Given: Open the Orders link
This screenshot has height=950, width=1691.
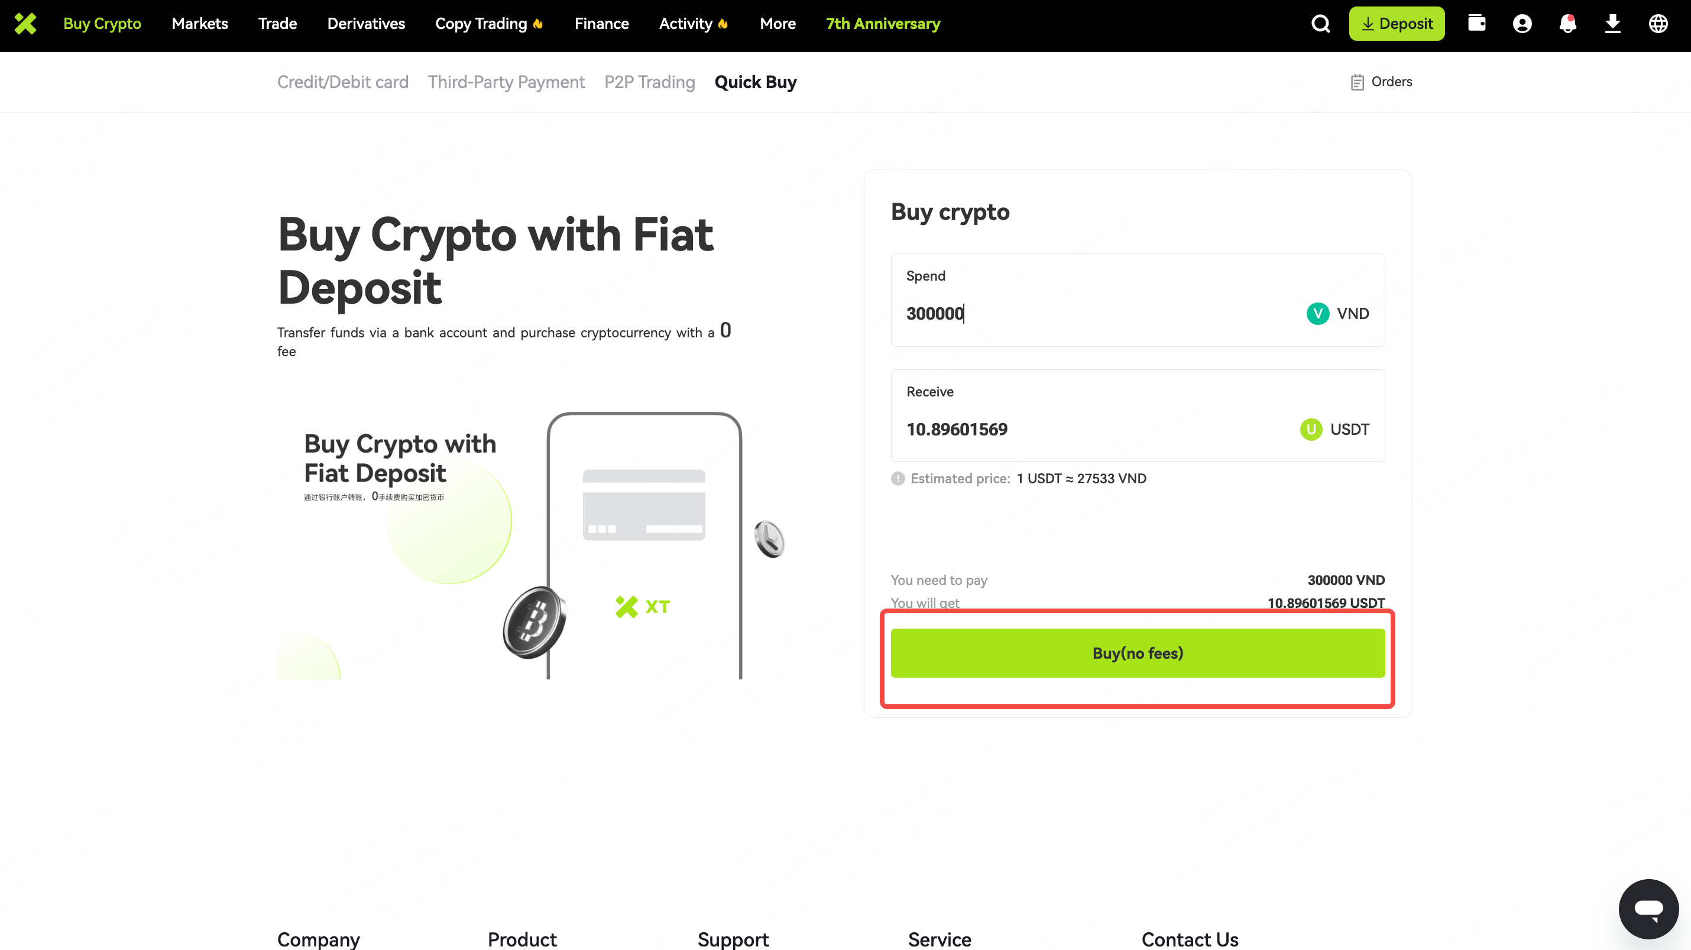Looking at the screenshot, I should pos(1381,82).
